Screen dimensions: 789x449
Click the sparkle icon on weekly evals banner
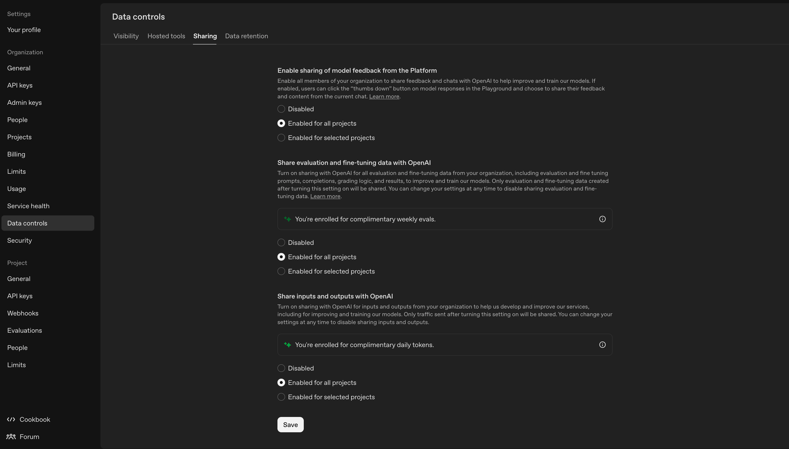(x=287, y=219)
